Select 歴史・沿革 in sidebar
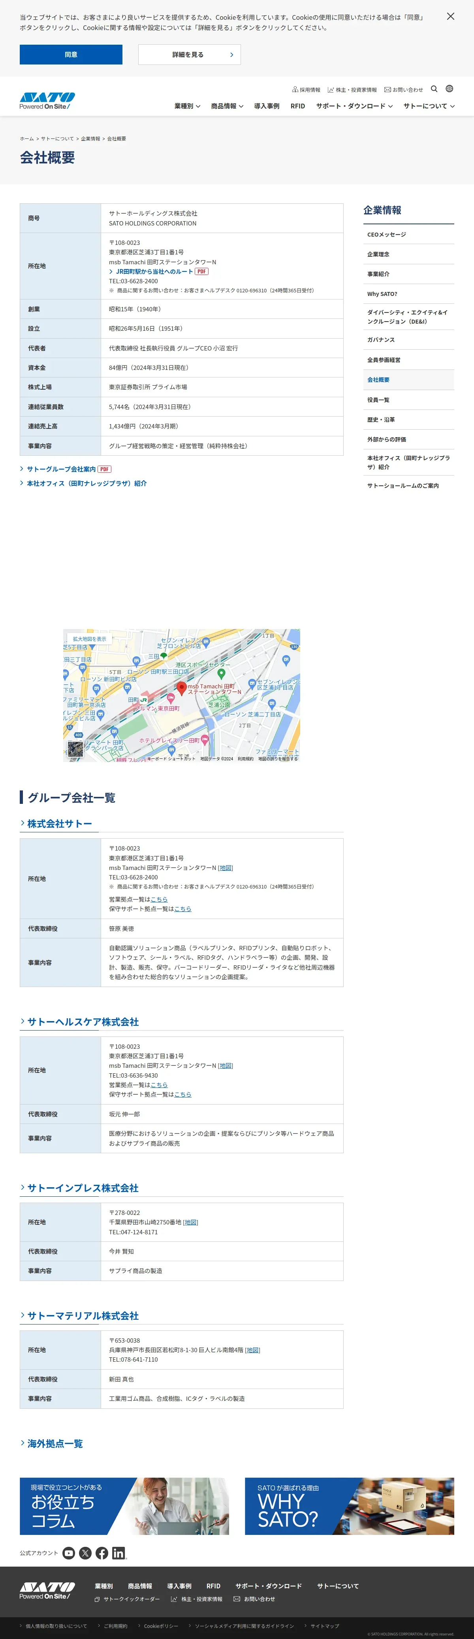The height and width of the screenshot is (1639, 474). click(x=408, y=420)
